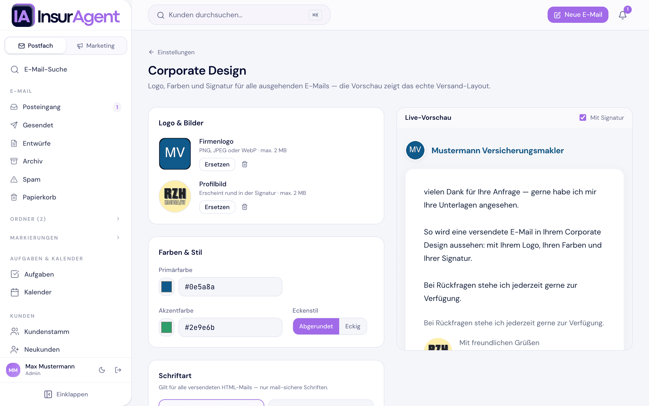This screenshot has height=406, width=649.
Task: Select the Abgerundet corner style
Action: pyautogui.click(x=316, y=326)
